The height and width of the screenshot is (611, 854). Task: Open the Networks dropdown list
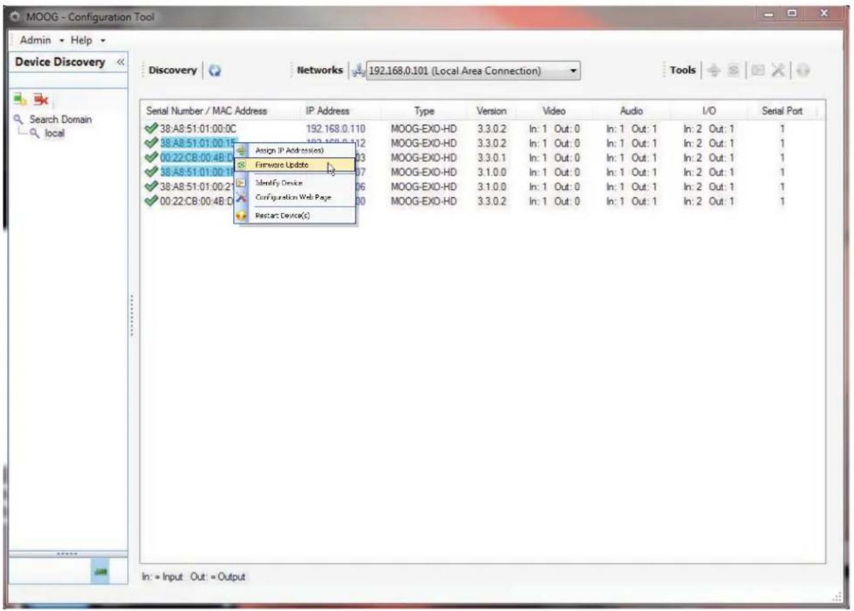[x=574, y=70]
